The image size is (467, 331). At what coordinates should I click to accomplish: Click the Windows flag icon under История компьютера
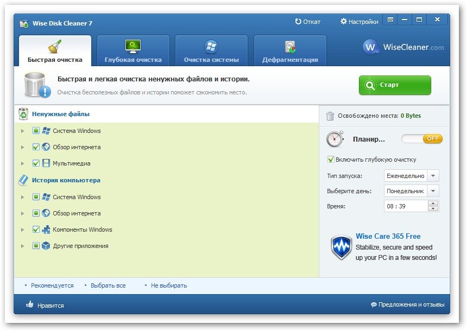pyautogui.click(x=46, y=197)
